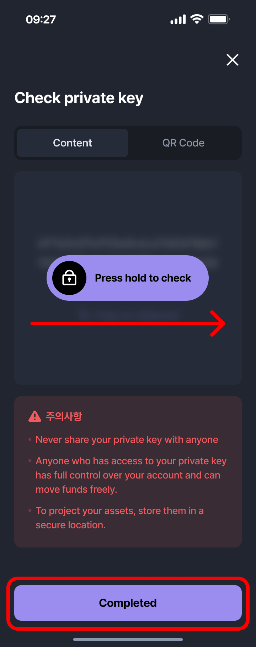Image resolution: width=256 pixels, height=647 pixels.
Task: Tap the 09:27 clock in status bar
Action: pos(41,19)
